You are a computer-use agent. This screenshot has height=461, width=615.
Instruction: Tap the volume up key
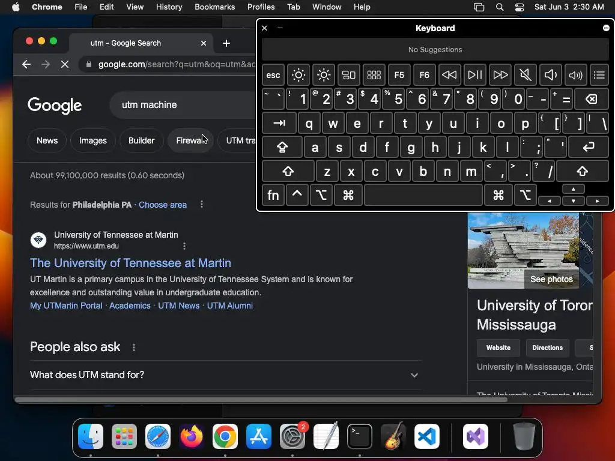[575, 75]
